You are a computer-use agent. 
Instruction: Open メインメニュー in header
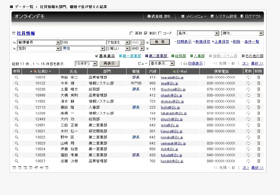194,16
